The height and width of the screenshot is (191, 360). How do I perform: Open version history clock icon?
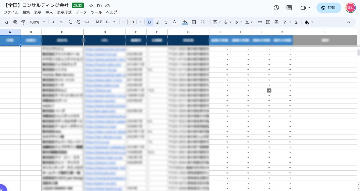click(x=276, y=8)
